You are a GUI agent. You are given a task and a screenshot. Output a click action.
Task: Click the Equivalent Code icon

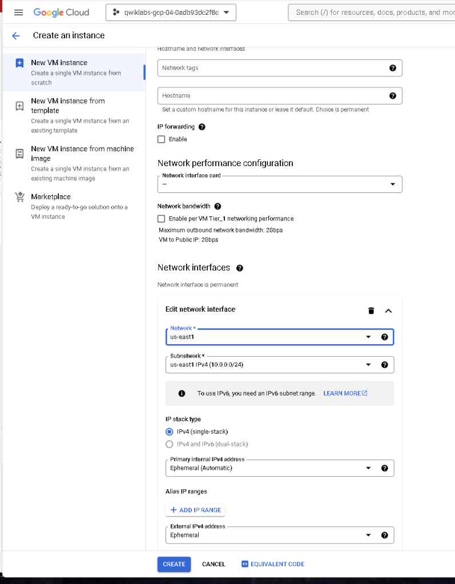245,564
